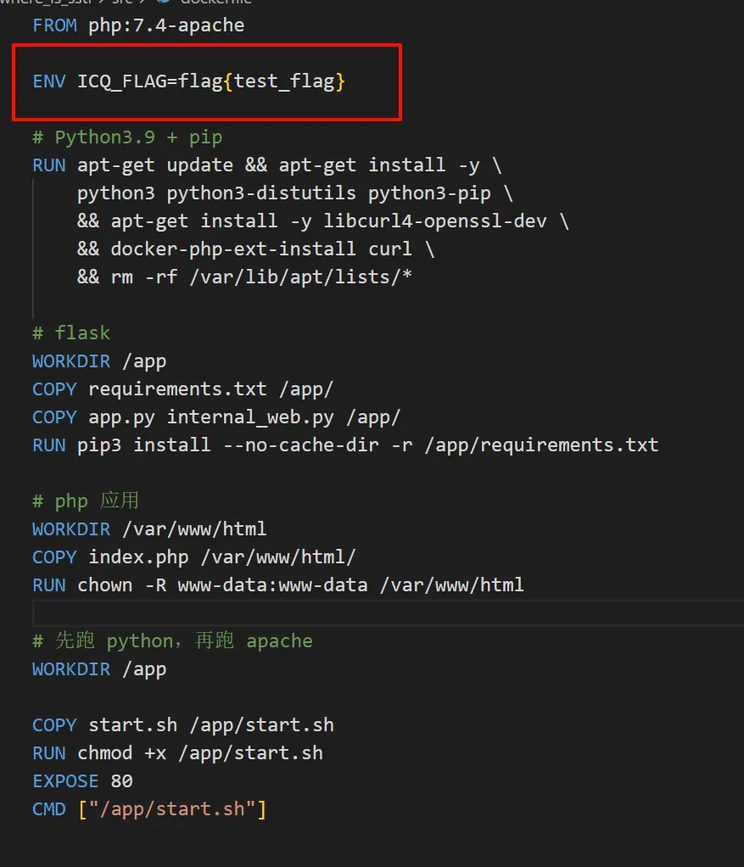Place cursor on php:7.4-apache image name
This screenshot has width=744, height=867.
166,25
